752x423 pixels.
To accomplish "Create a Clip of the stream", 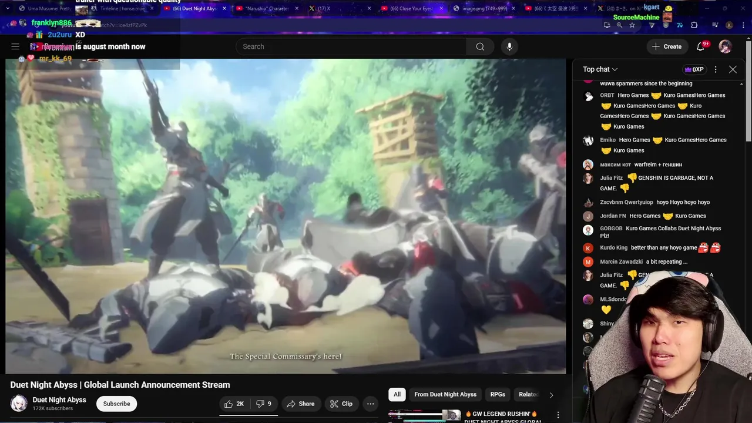I will tap(341, 404).
